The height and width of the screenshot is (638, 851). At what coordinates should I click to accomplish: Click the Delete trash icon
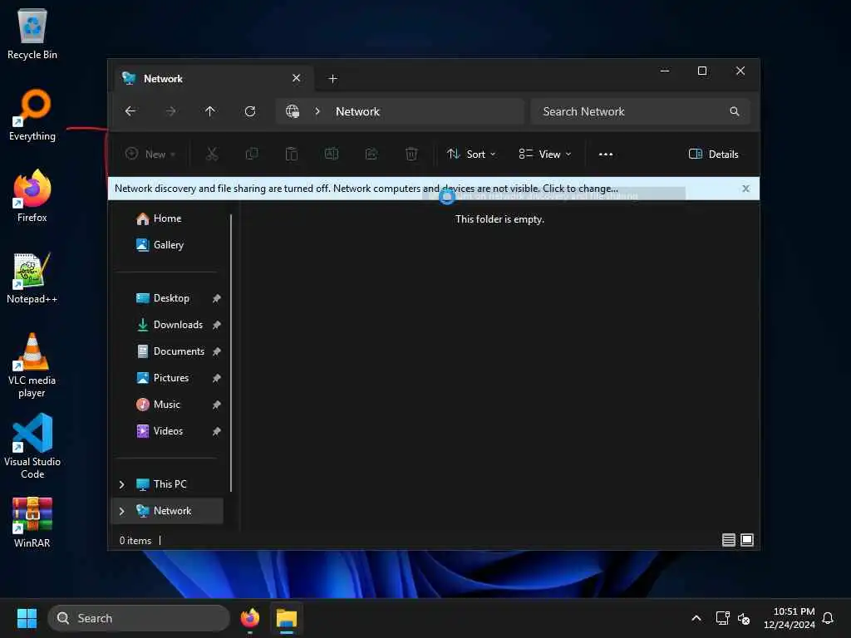tap(411, 154)
